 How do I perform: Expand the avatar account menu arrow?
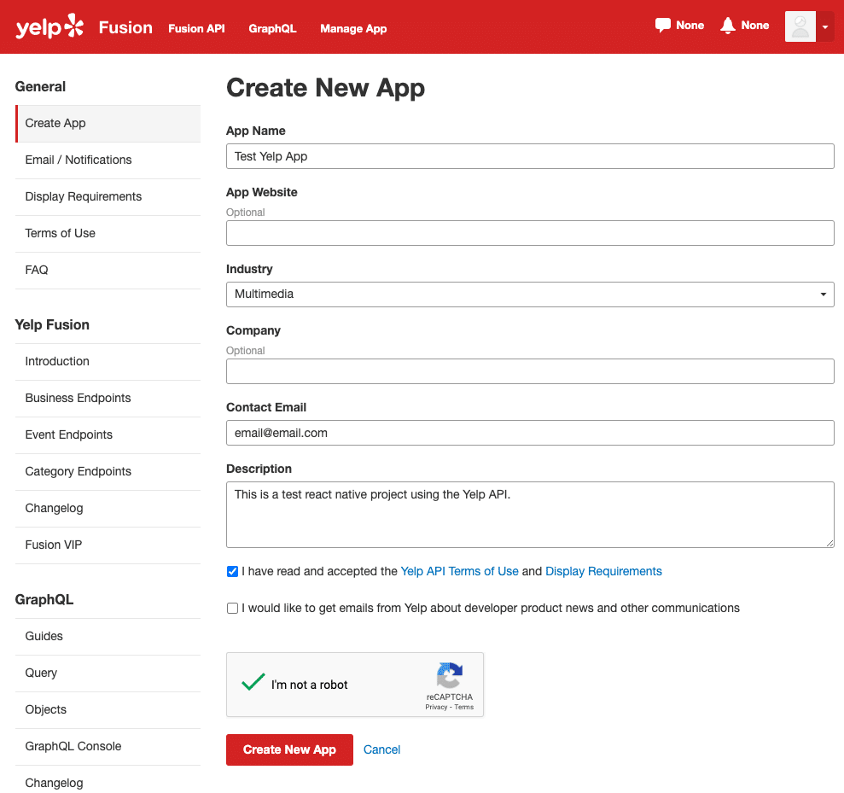click(826, 26)
